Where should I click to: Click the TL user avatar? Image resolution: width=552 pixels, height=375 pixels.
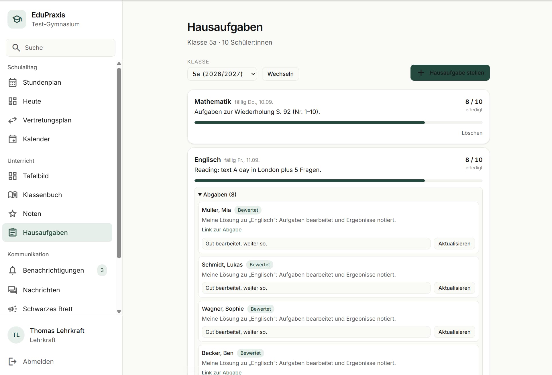[x=16, y=335]
